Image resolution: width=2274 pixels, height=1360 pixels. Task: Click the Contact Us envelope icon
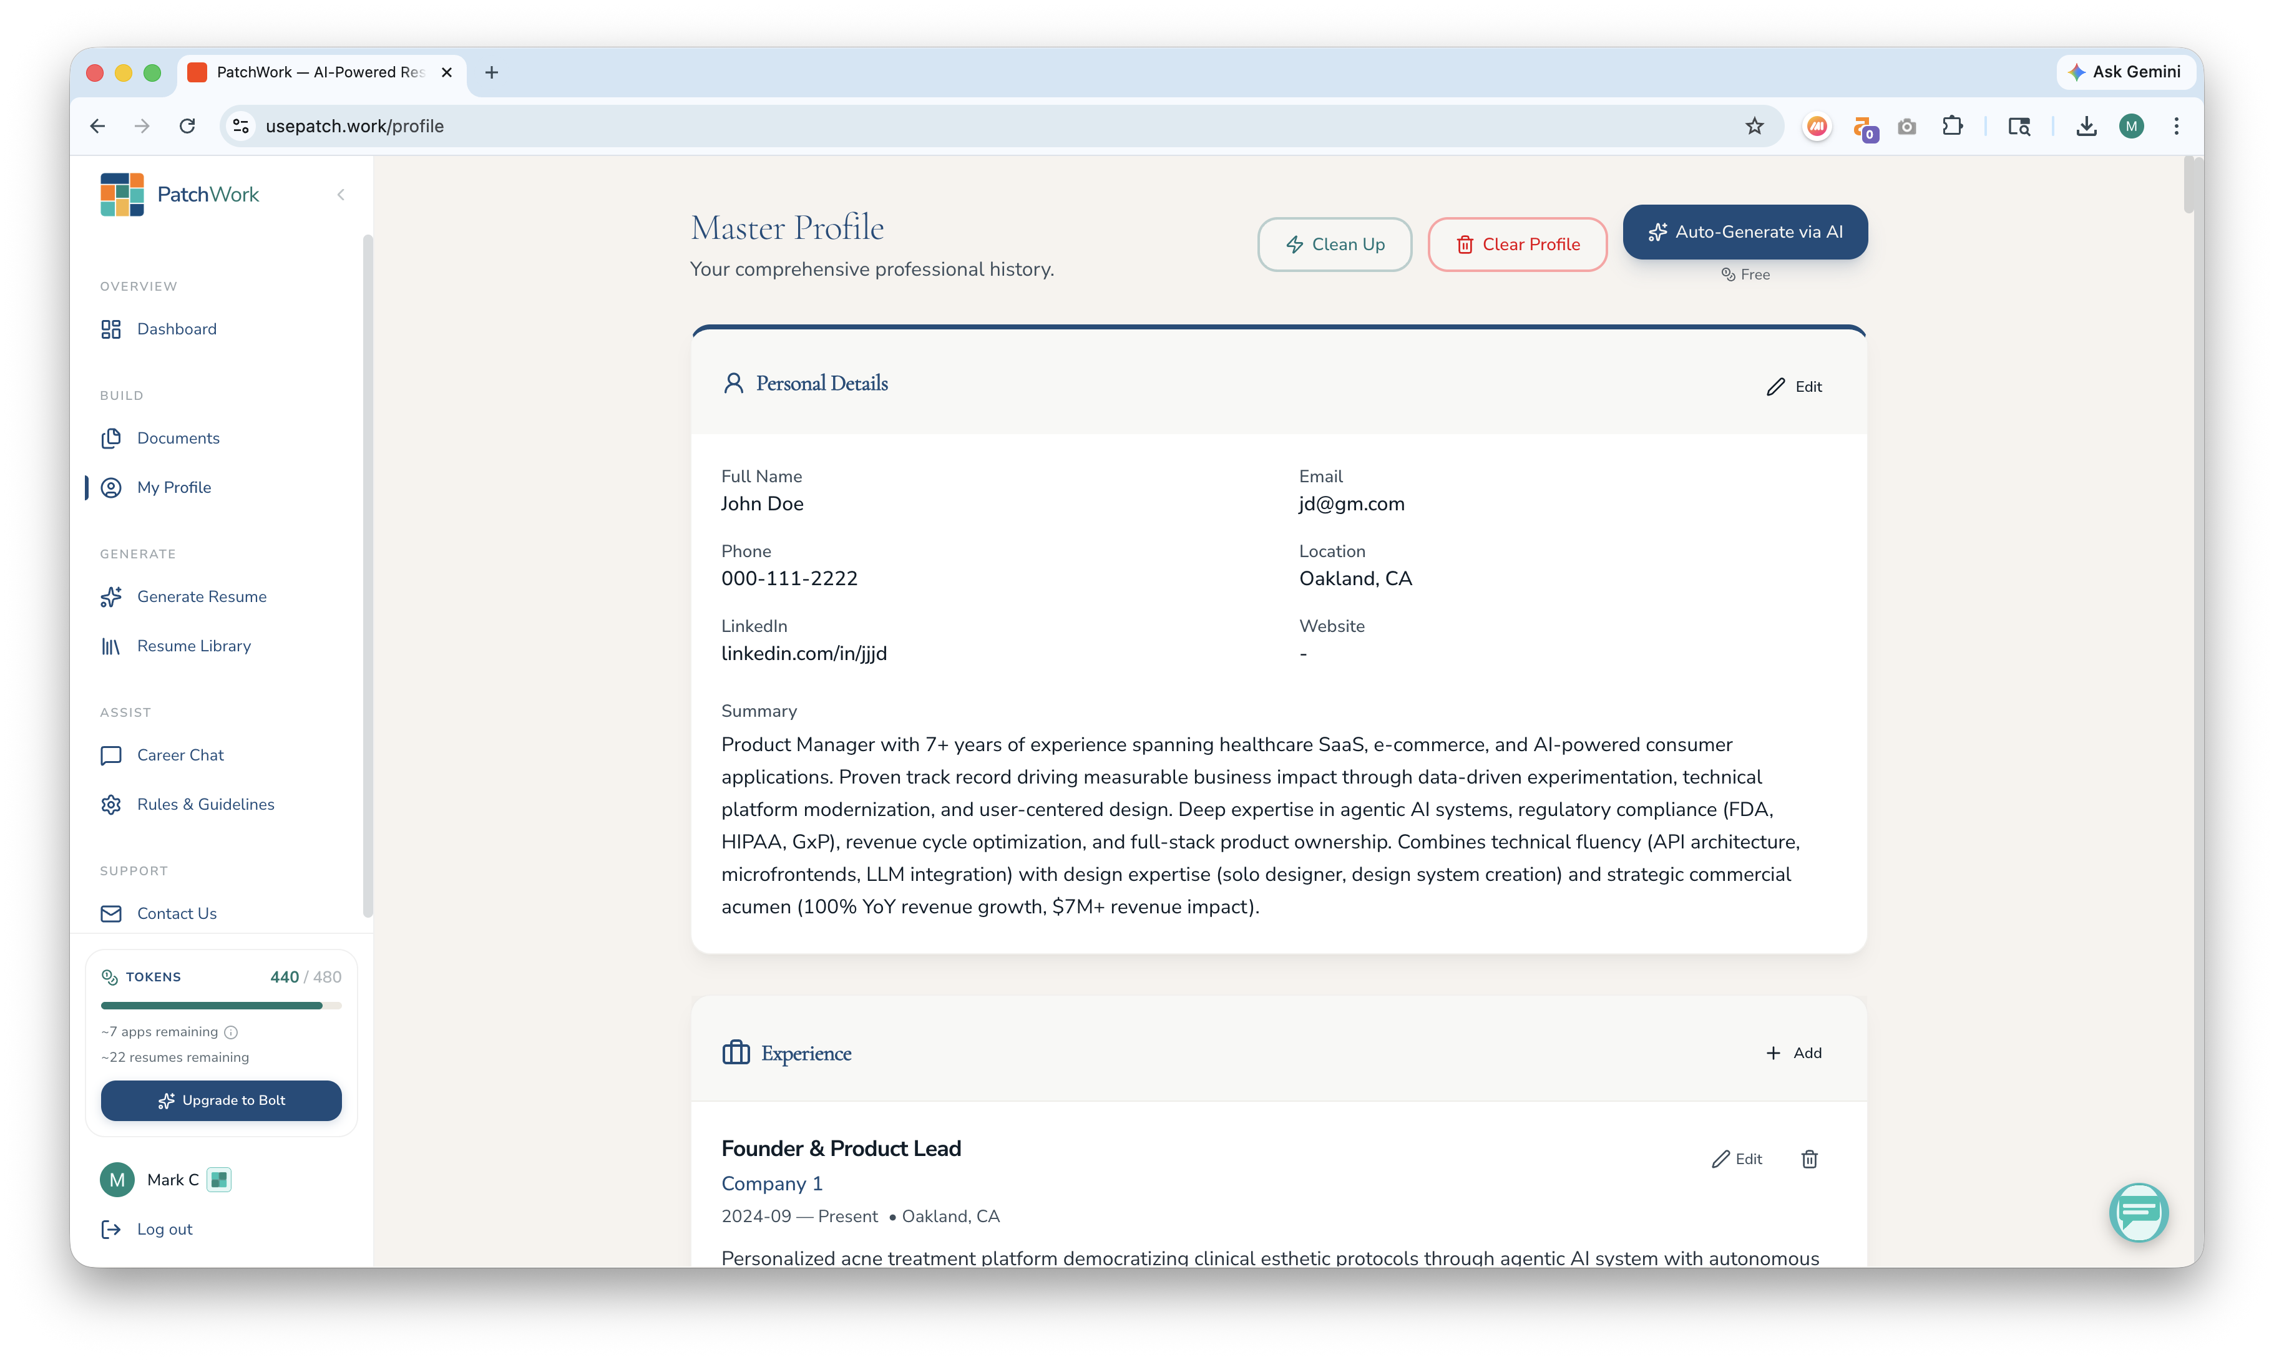[x=111, y=914]
